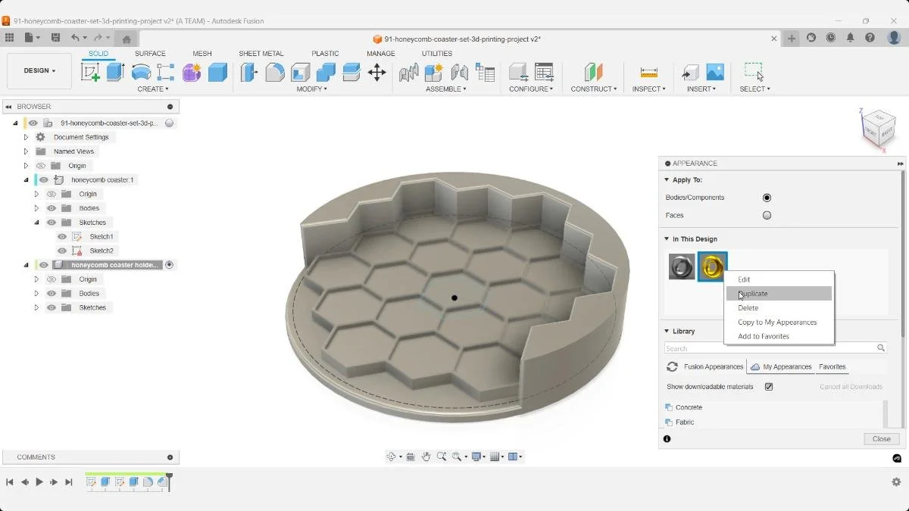Switch to the Favorites library tab
Screen dimensions: 909x511
coord(832,366)
